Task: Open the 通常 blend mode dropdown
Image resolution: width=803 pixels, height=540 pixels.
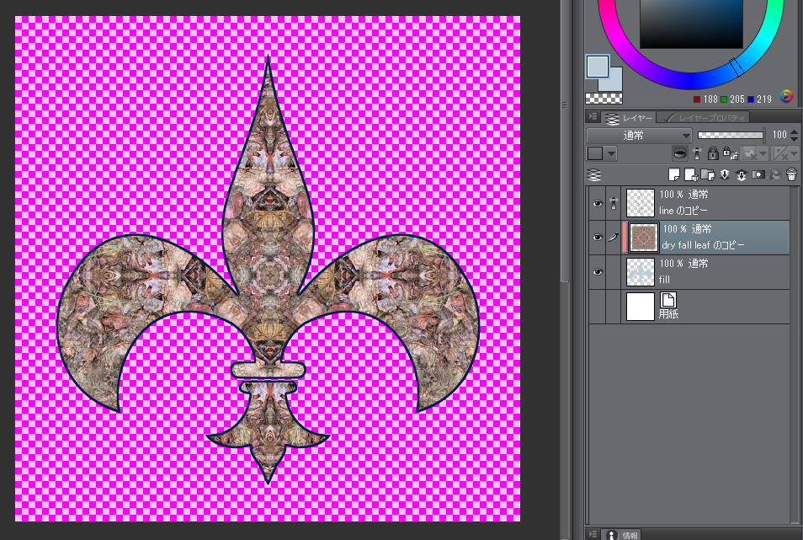Action: coord(639,135)
